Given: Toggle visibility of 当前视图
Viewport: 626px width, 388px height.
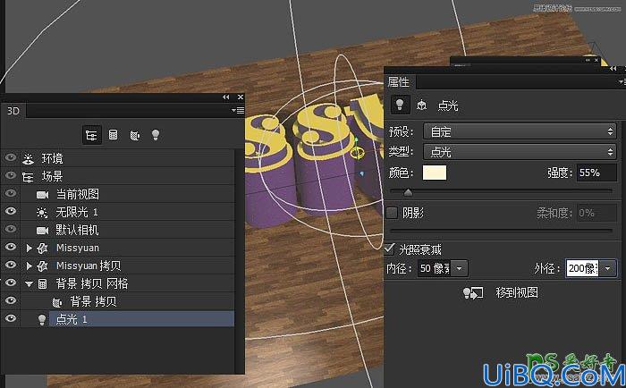Looking at the screenshot, I should coord(11,193).
